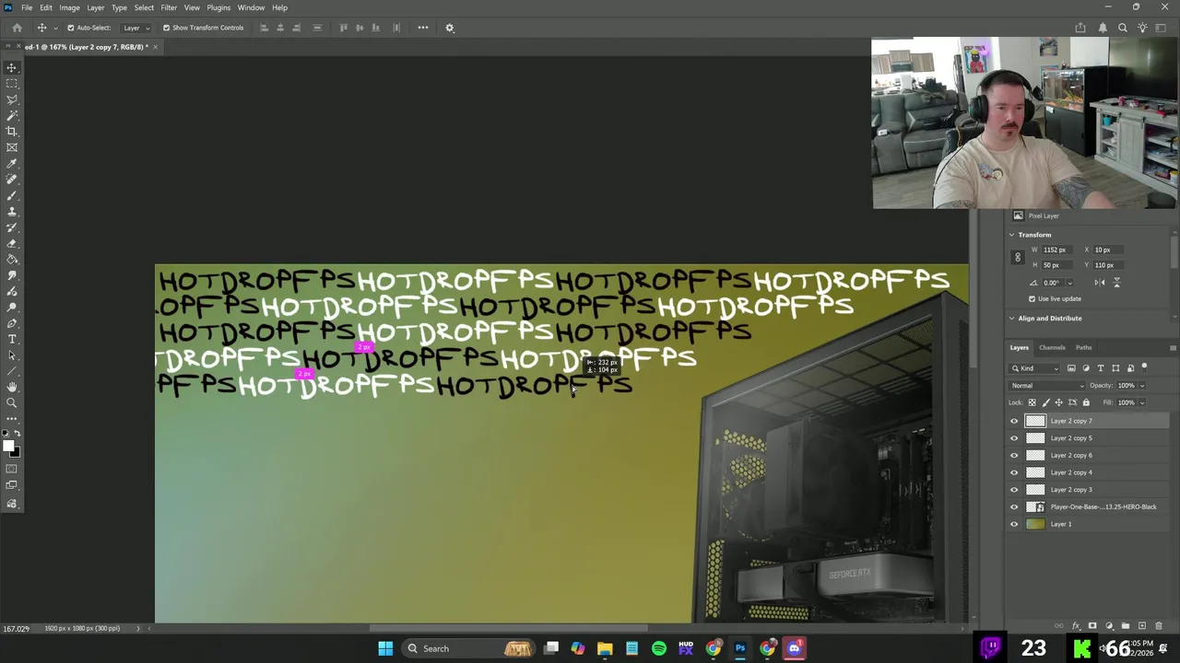Viewport: 1180px width, 663px height.
Task: Open the Image menu
Action: point(69,7)
